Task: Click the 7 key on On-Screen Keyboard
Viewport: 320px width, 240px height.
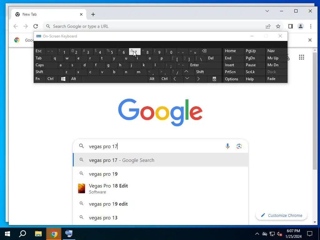Action: pos(135,52)
